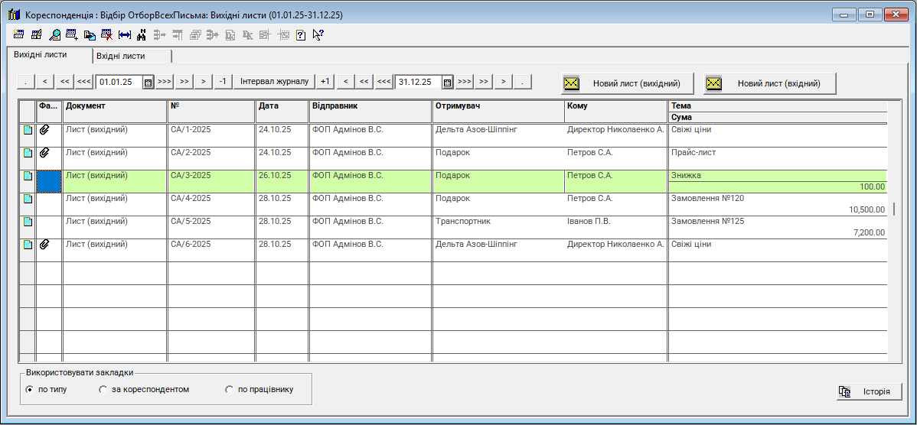Click the vertical scrollbar of the letters table
The image size is (917, 425).
click(x=894, y=268)
